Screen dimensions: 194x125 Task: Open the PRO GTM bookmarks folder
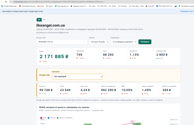pyautogui.click(x=102, y=6)
